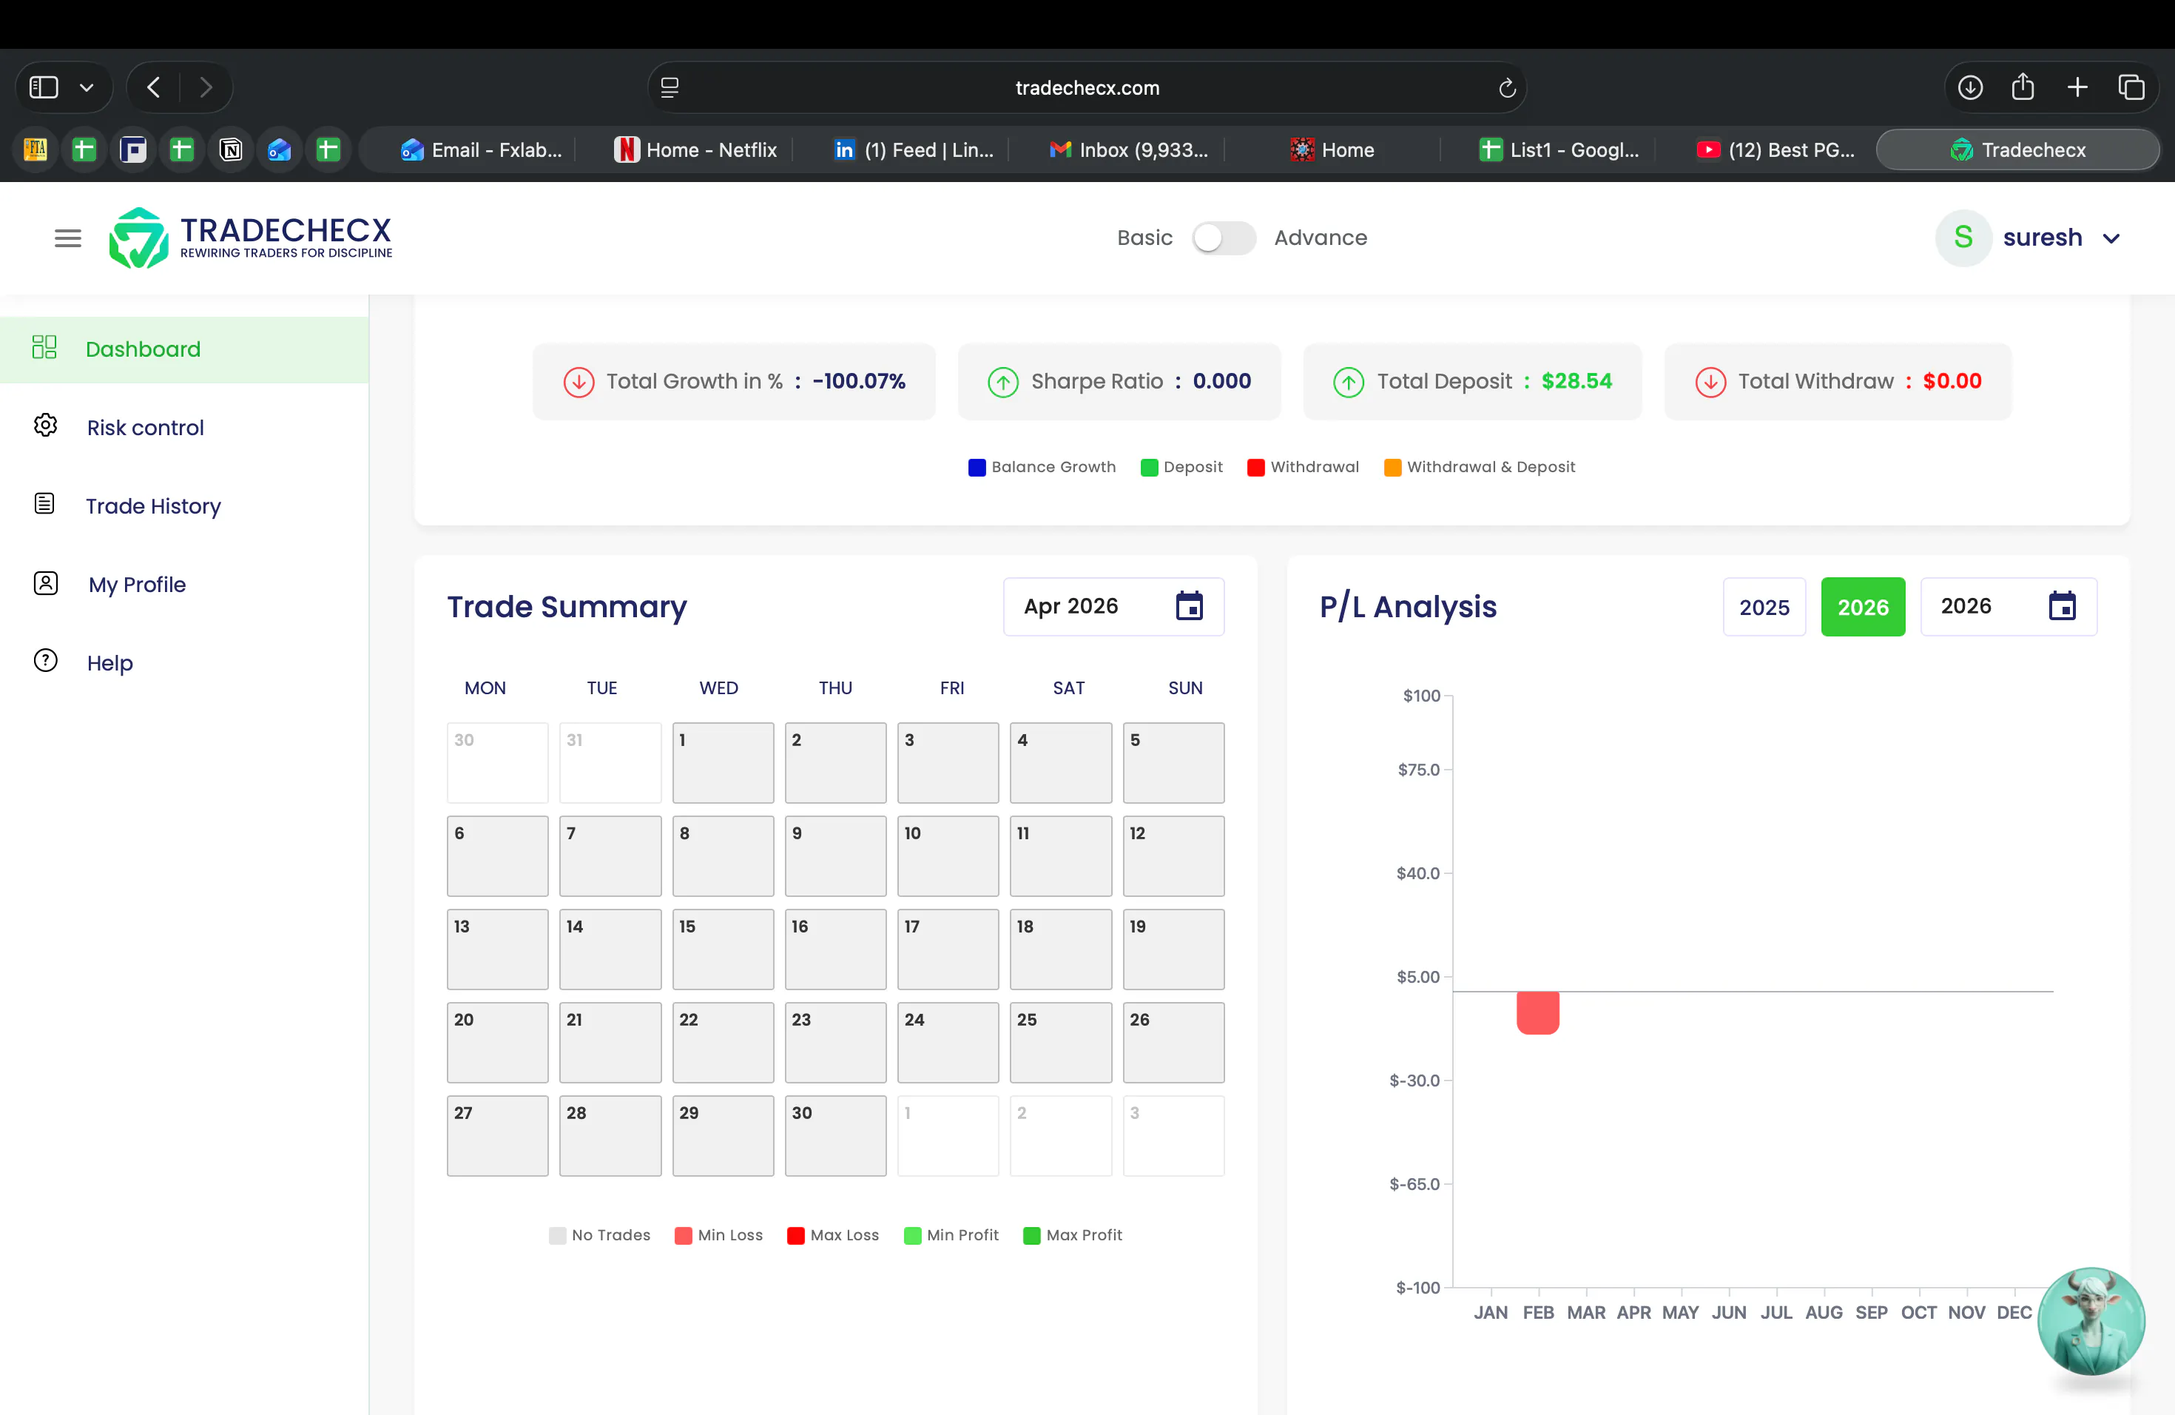Image resolution: width=2175 pixels, height=1415 pixels.
Task: Open the Help section
Action: [109, 662]
